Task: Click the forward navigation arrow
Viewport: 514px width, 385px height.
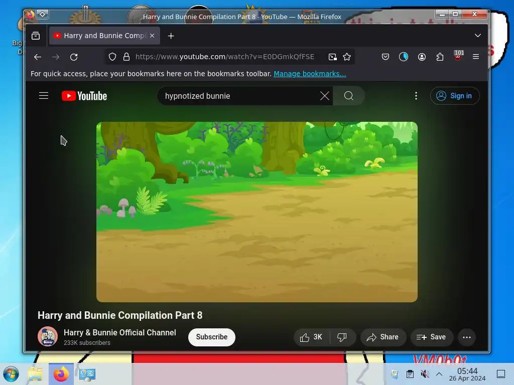Action: coord(56,57)
